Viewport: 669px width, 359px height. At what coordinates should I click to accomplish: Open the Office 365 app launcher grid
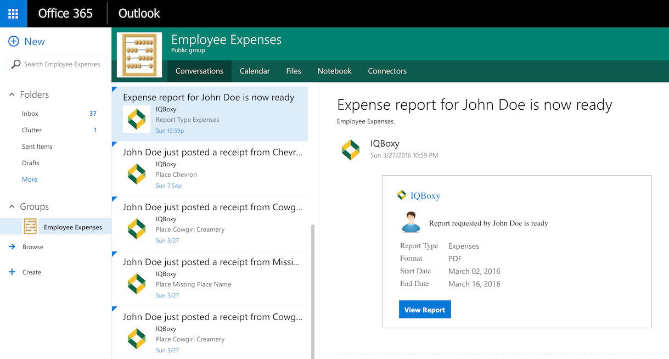click(13, 13)
